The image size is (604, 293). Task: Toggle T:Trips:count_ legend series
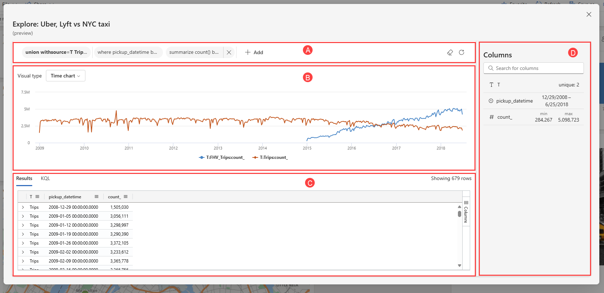tap(270, 157)
